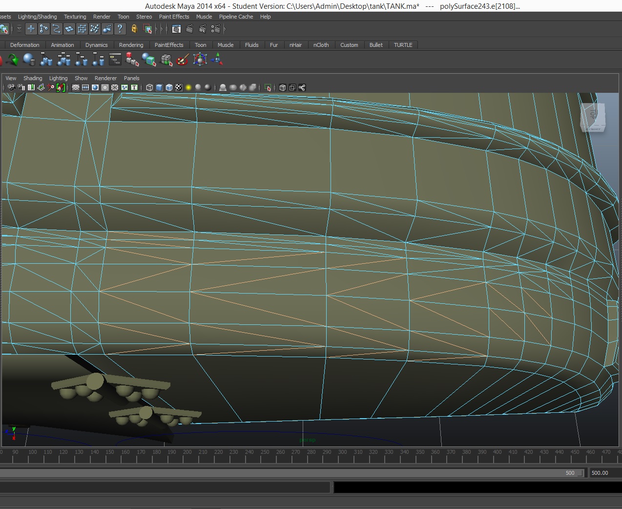Open the Hypergraph hierarchy shelf icon
622x509 pixels.
(x=115, y=60)
